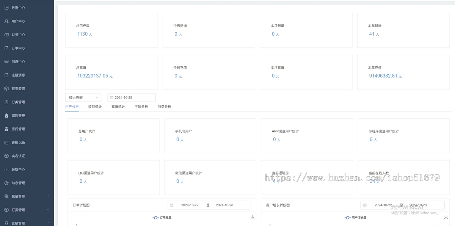Click calendar icon in 2024-10-28 date field

point(111,97)
